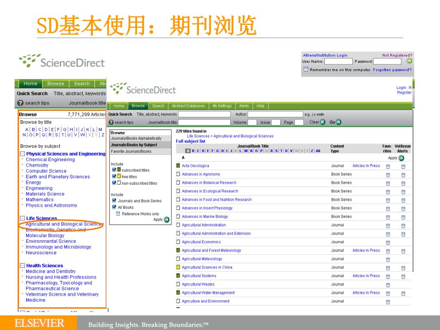Focus the Password input field

[387, 61]
